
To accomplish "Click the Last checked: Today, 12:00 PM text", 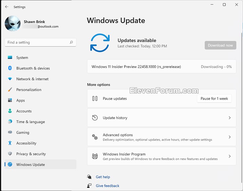I will click(x=142, y=46).
